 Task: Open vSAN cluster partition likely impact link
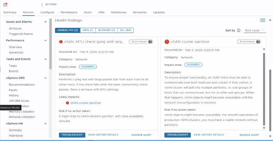tap(86, 103)
